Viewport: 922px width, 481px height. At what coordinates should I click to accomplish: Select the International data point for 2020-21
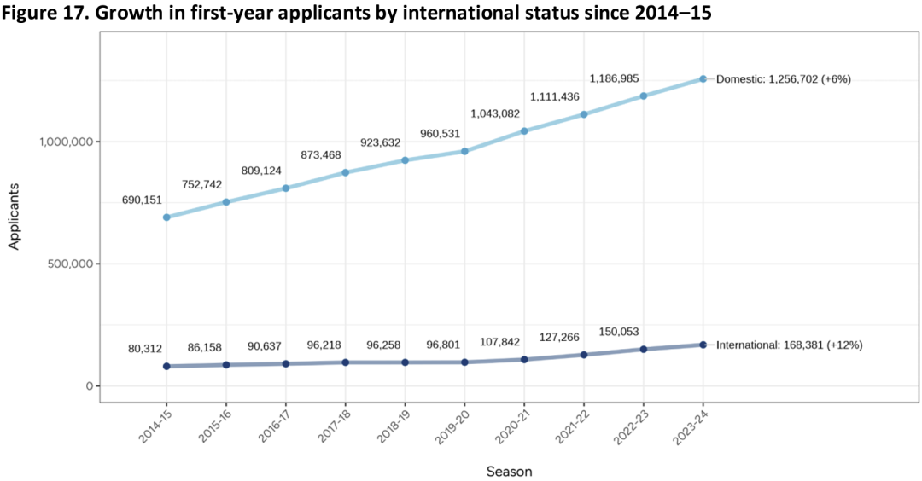524,359
